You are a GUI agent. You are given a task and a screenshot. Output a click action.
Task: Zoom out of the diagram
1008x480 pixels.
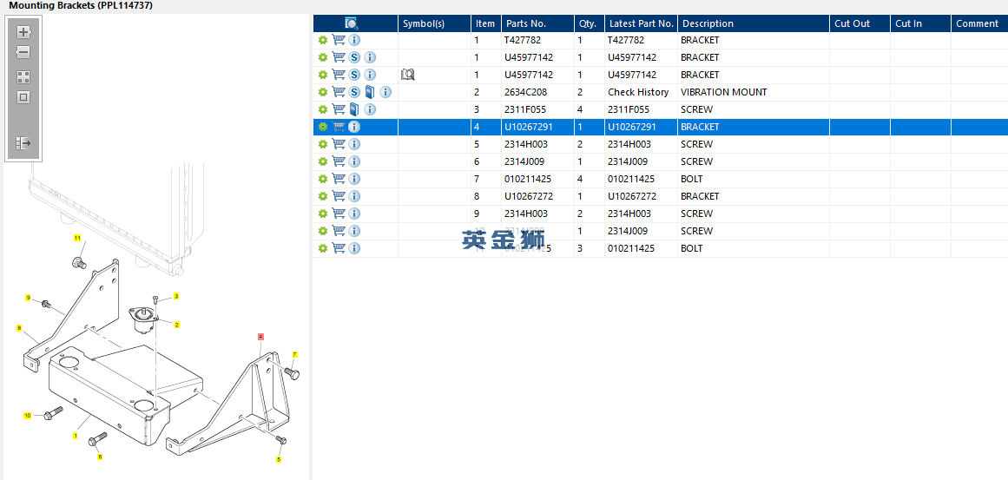[x=23, y=52]
